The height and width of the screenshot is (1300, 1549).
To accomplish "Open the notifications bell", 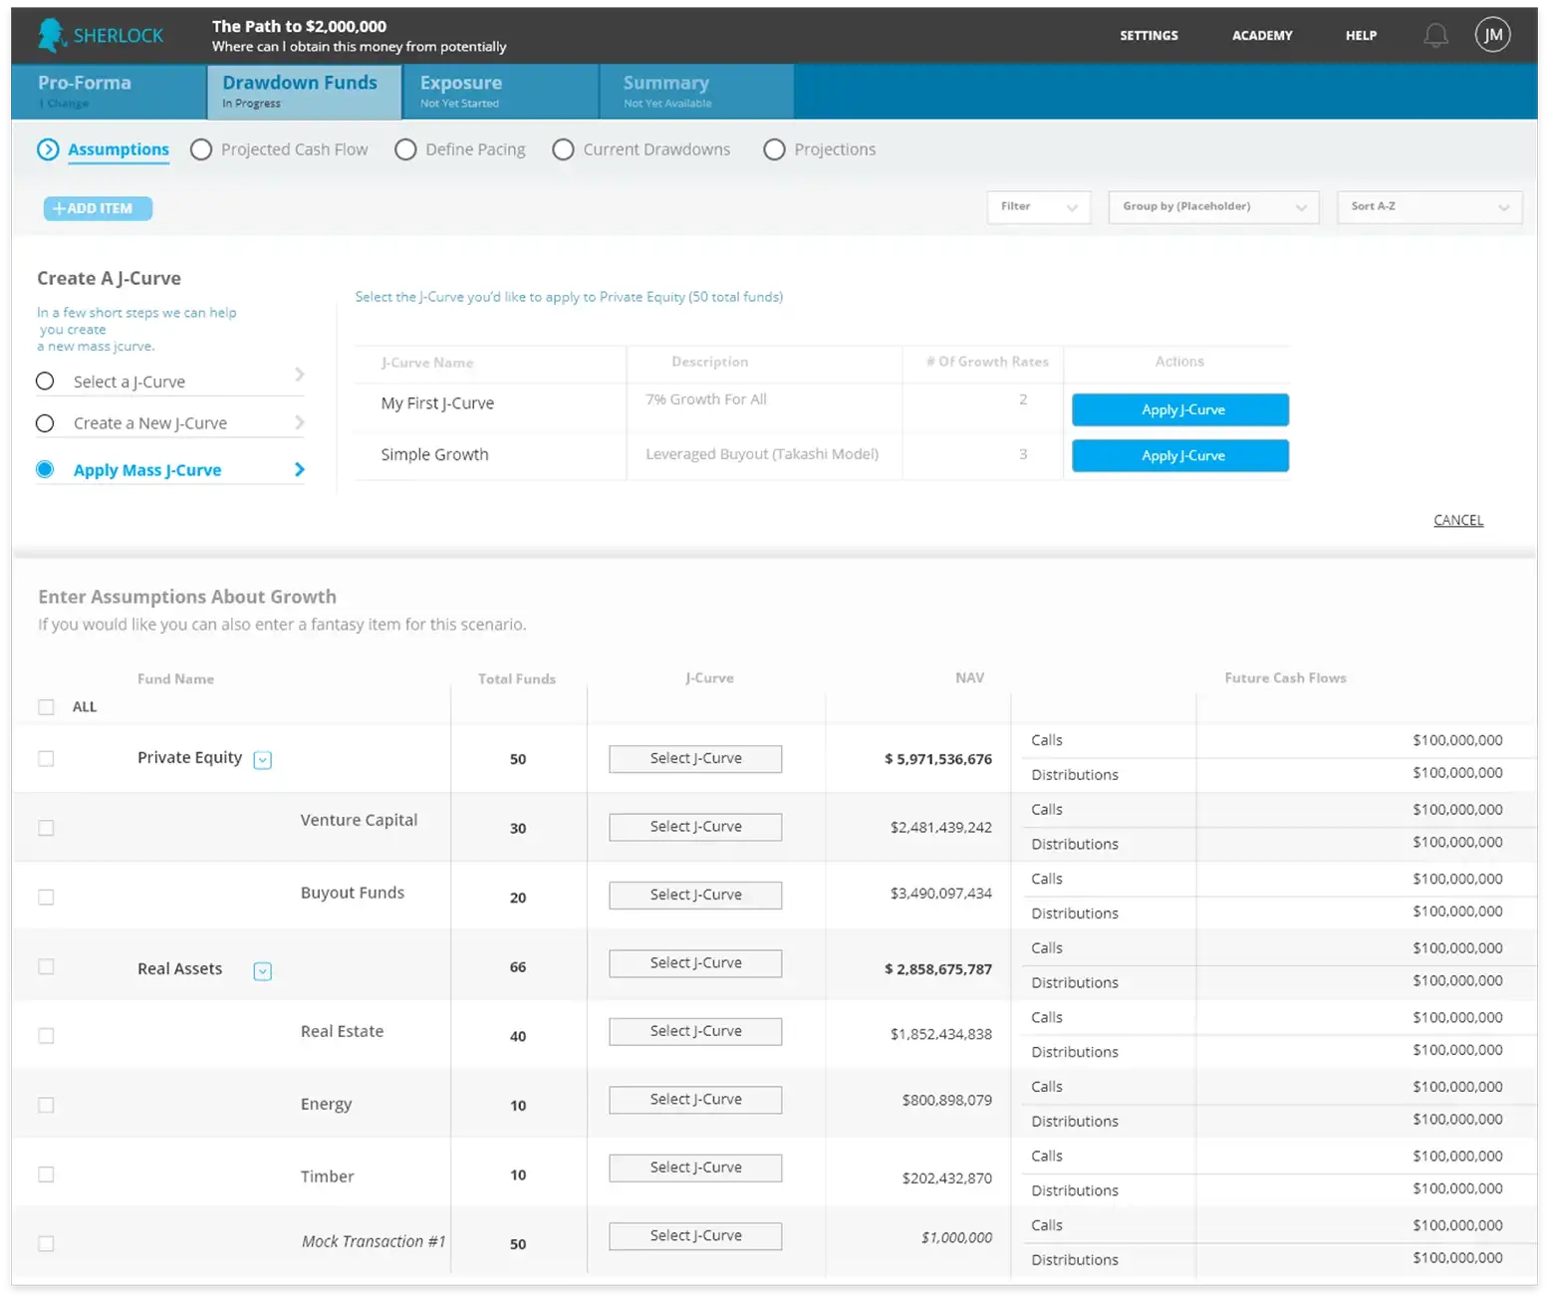I will point(1434,36).
